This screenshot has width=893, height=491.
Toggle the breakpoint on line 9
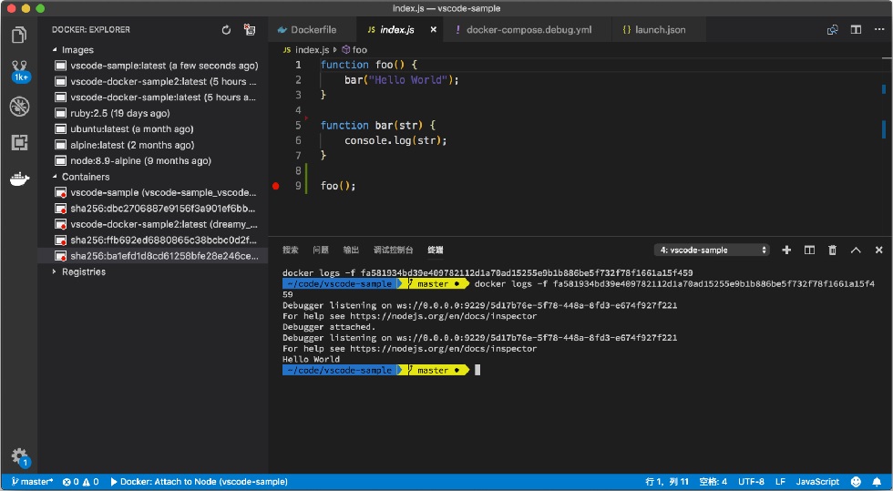(x=276, y=186)
